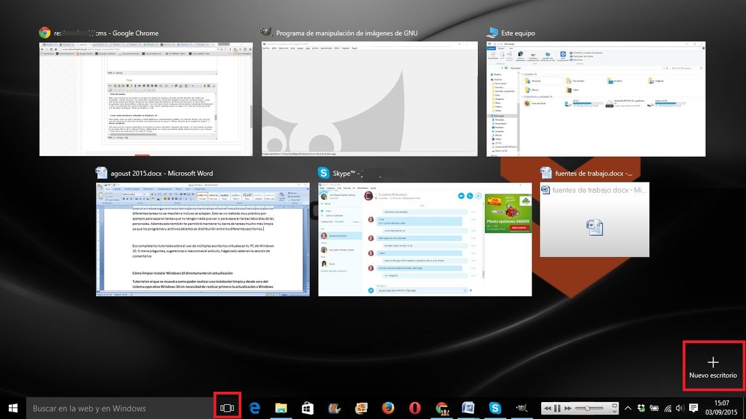Add a new desktop with Nuevo escritorio
Viewport: 746px width, 419px height.
[x=713, y=366]
